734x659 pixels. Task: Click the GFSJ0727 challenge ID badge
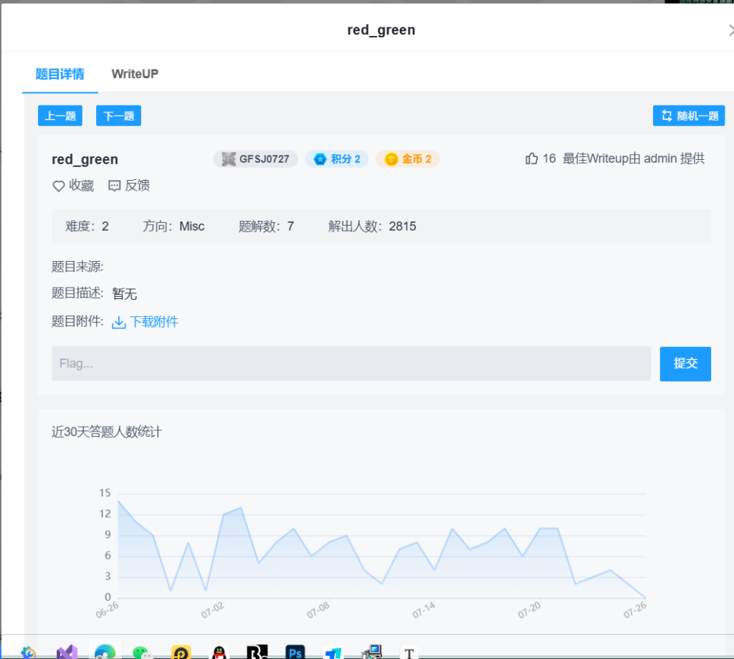pyautogui.click(x=255, y=158)
